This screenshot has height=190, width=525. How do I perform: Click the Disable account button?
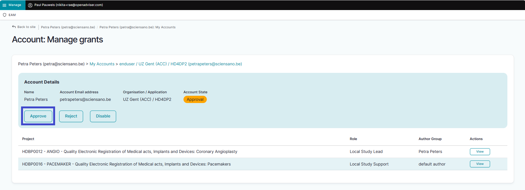pyautogui.click(x=103, y=116)
